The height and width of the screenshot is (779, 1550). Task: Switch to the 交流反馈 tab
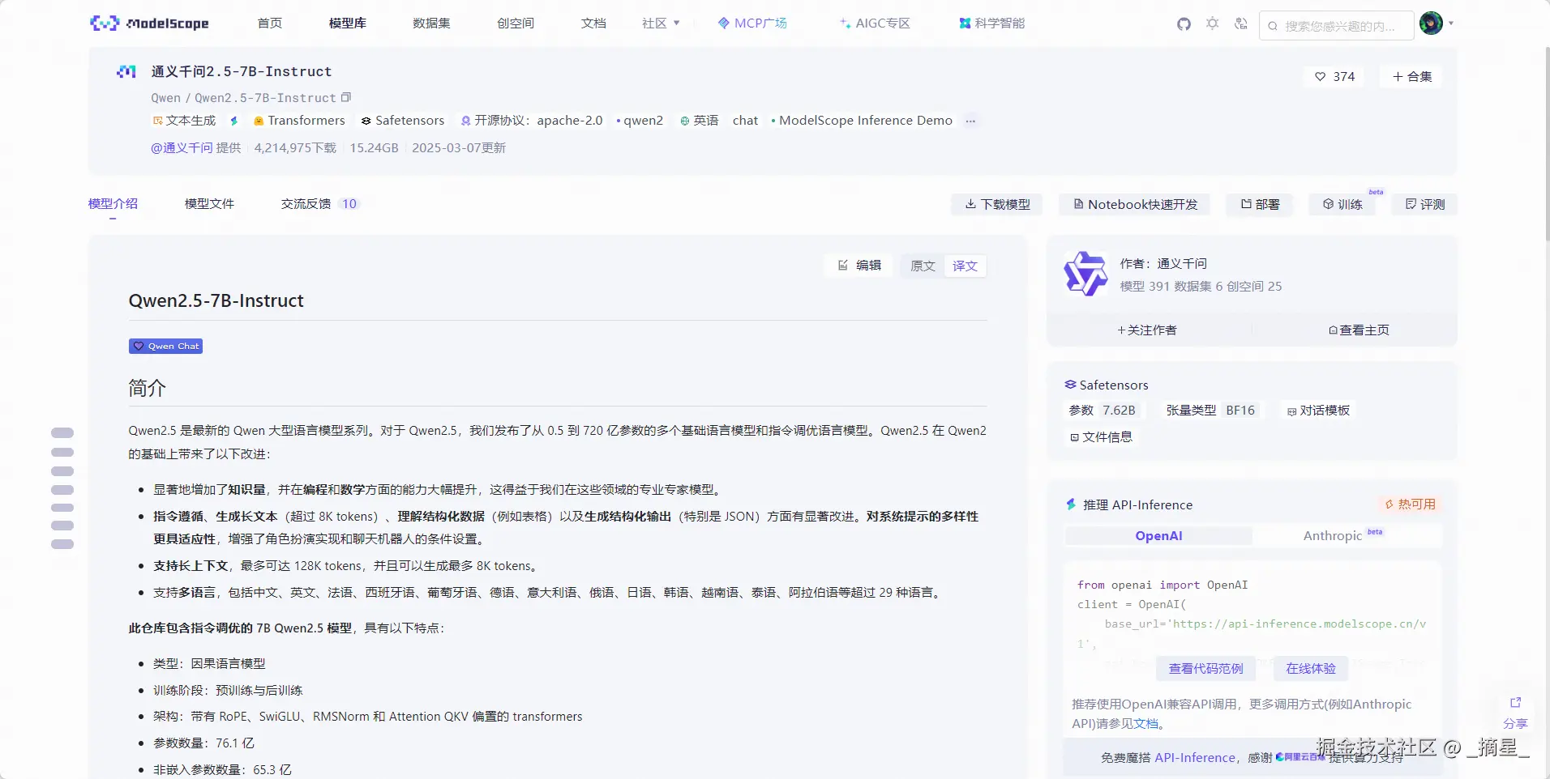319,204
